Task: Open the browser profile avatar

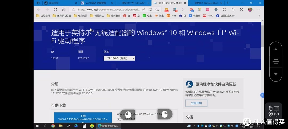Action: [x=250, y=10]
